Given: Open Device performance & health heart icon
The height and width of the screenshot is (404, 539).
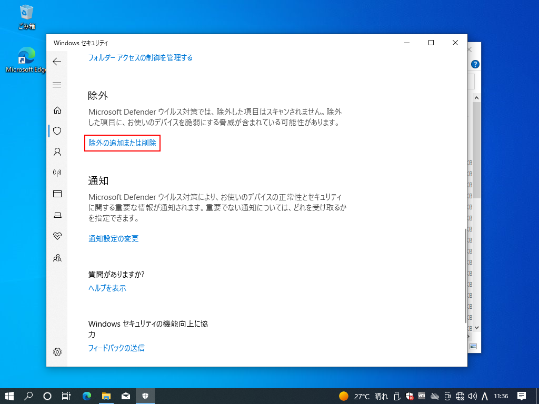Looking at the screenshot, I should coord(57,236).
